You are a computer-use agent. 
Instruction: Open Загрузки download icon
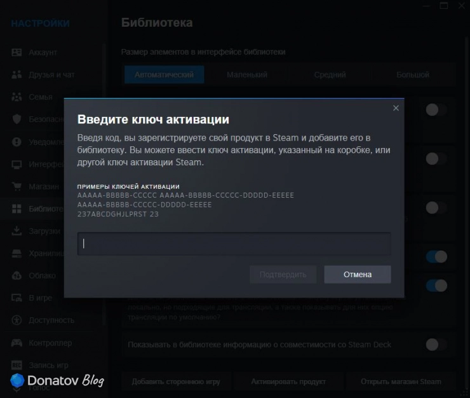click(17, 231)
